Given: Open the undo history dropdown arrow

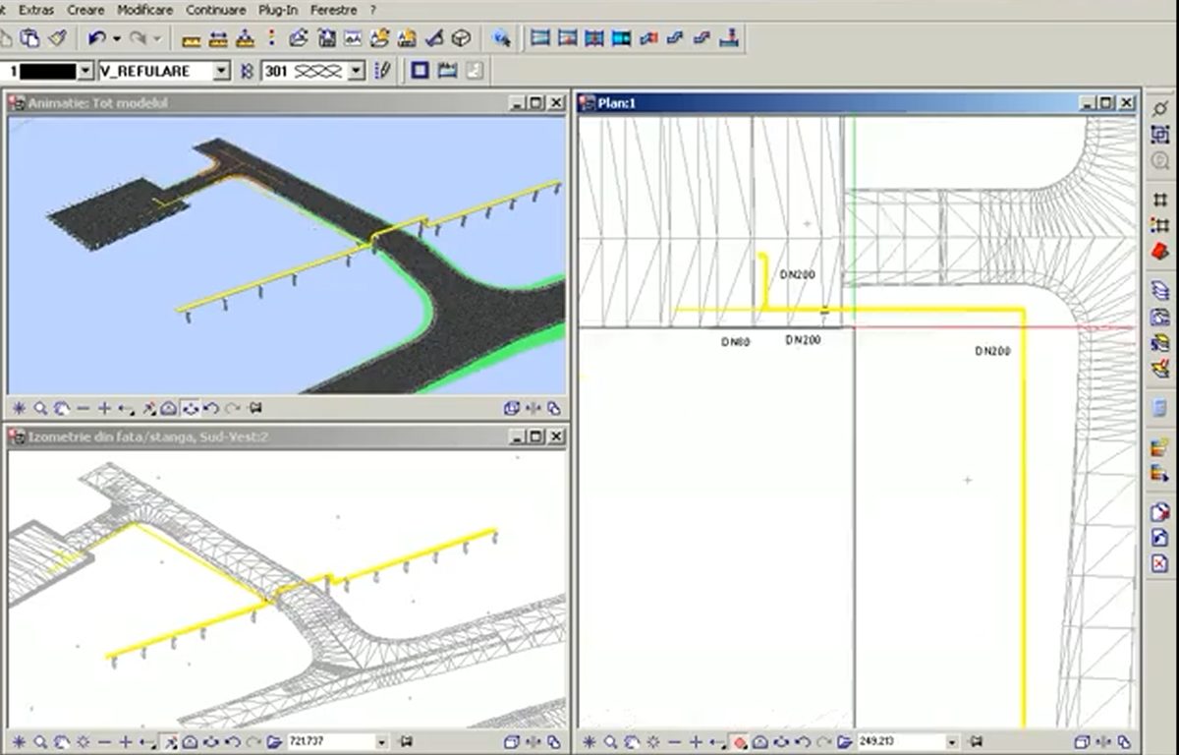Looking at the screenshot, I should point(116,38).
